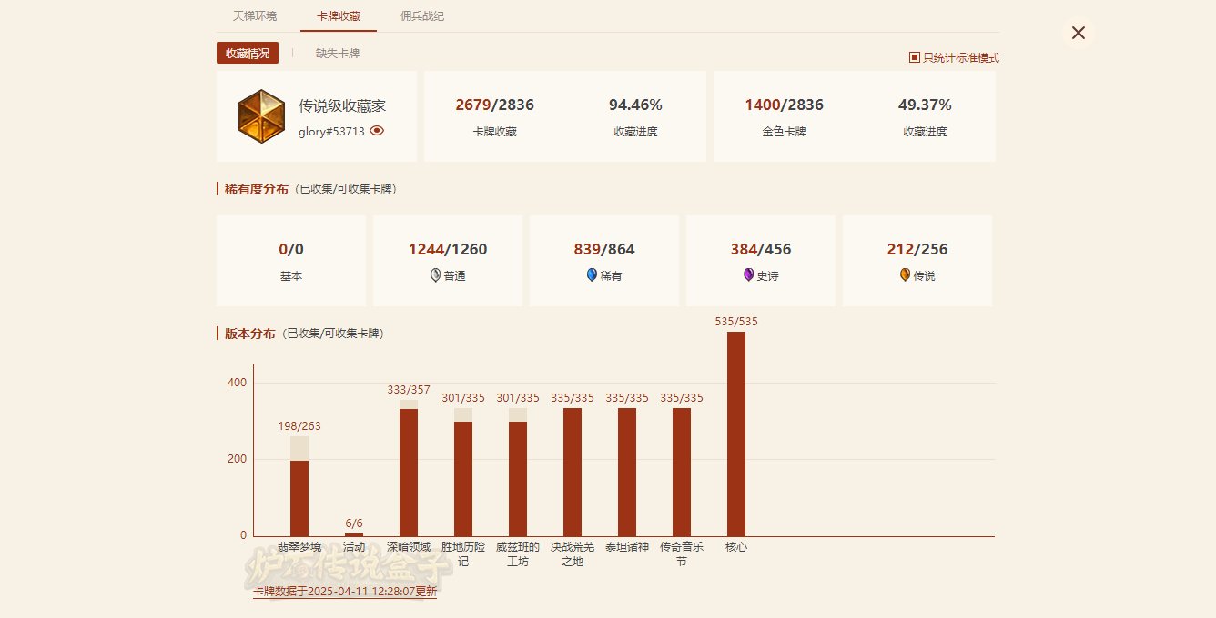Enable the 只统计标准模式 checkbox

(915, 57)
